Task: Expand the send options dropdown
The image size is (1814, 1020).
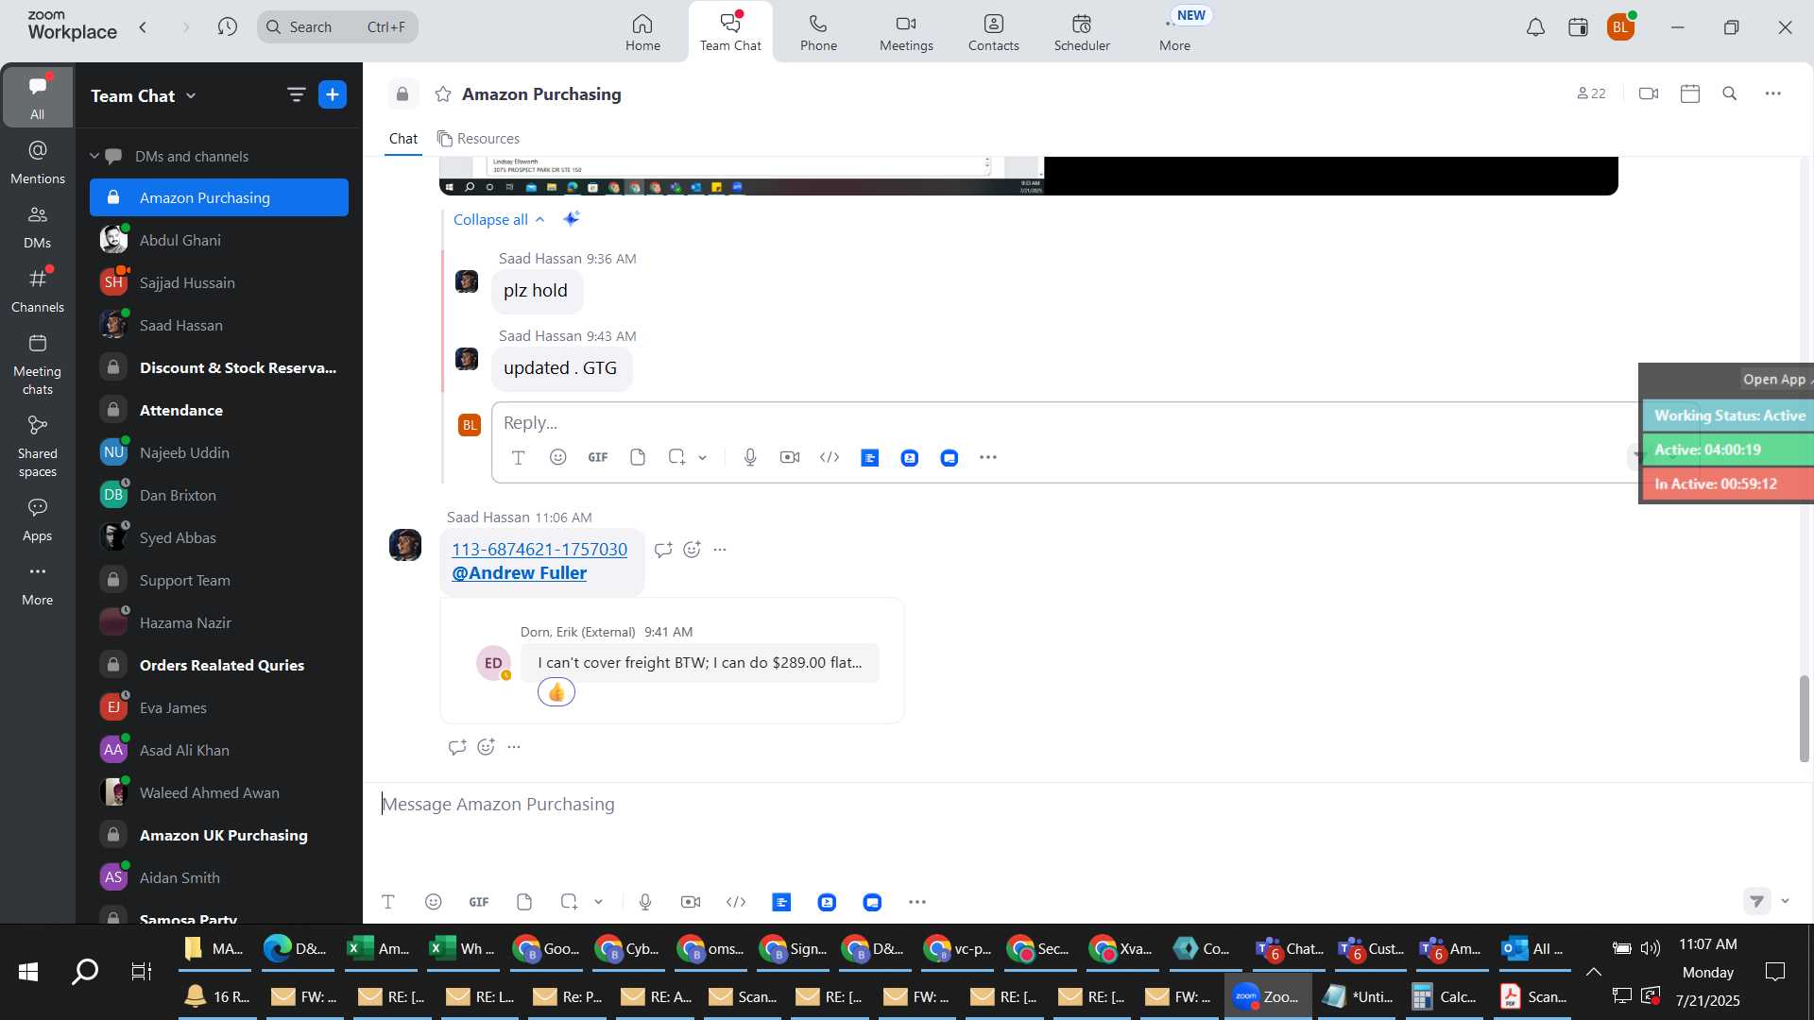Action: (x=1785, y=901)
